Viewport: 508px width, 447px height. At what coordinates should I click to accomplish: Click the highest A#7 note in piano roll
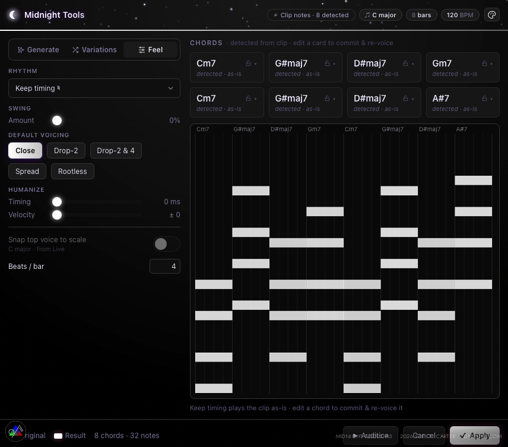474,180
